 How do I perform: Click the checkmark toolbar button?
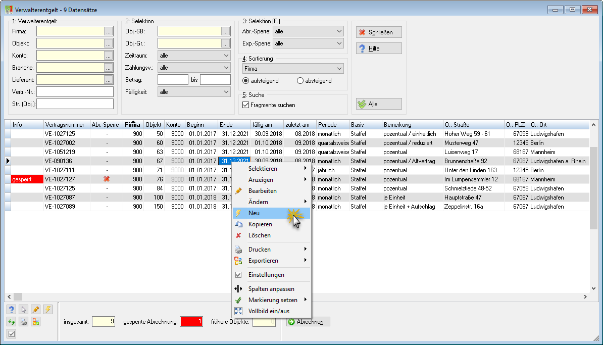point(12,334)
